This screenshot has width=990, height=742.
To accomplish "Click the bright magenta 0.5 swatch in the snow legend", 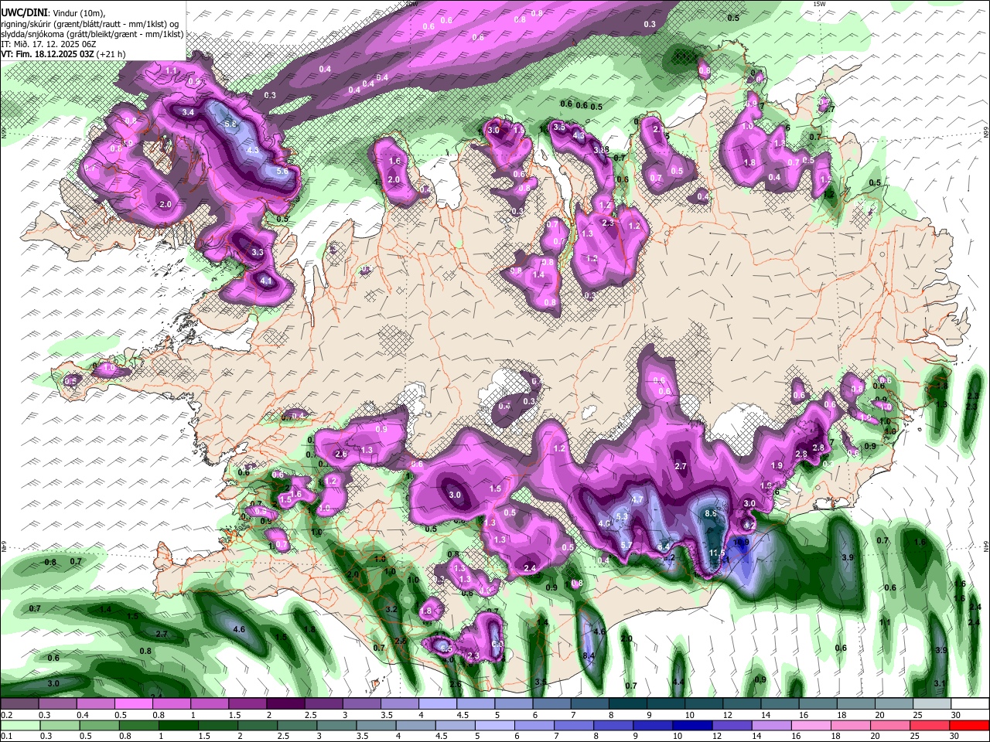I will click(133, 704).
